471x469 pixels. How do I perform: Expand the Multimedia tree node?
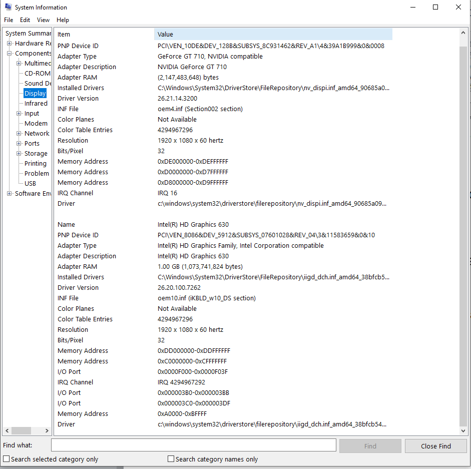(19, 64)
